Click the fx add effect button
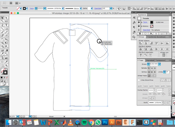 [x=151, y=33]
